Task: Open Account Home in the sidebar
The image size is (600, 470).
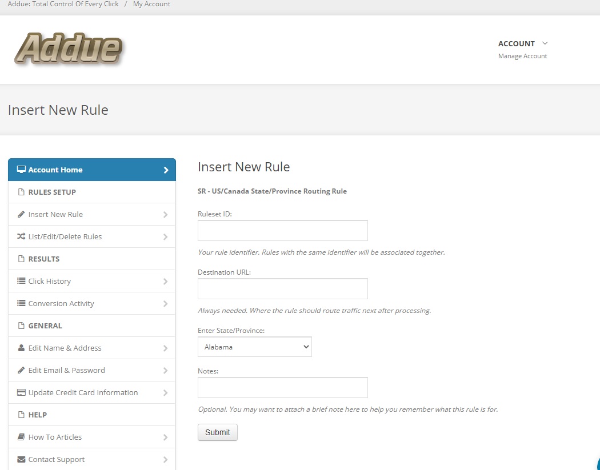Action: 92,170
